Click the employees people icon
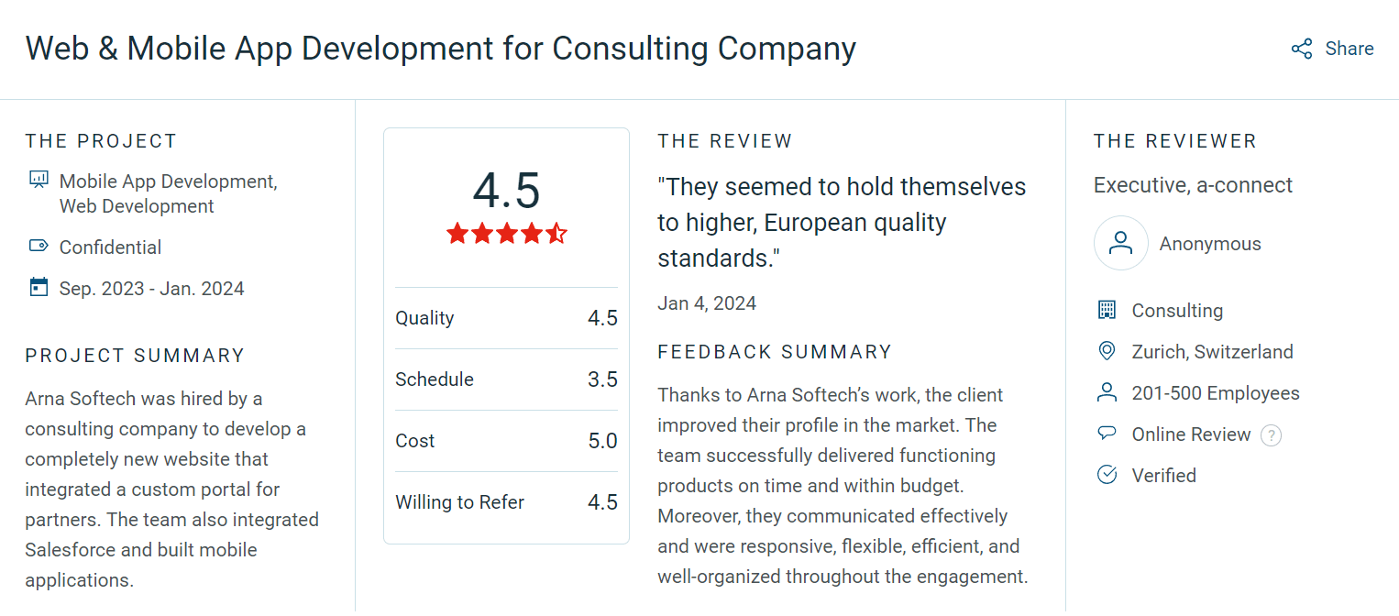The width and height of the screenshot is (1399, 616). point(1107,392)
